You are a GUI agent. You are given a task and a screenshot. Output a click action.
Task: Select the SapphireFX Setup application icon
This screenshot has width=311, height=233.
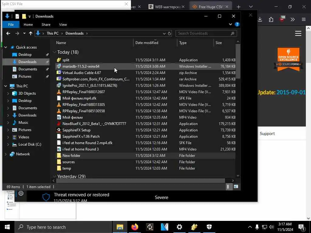pyautogui.click(x=59, y=130)
